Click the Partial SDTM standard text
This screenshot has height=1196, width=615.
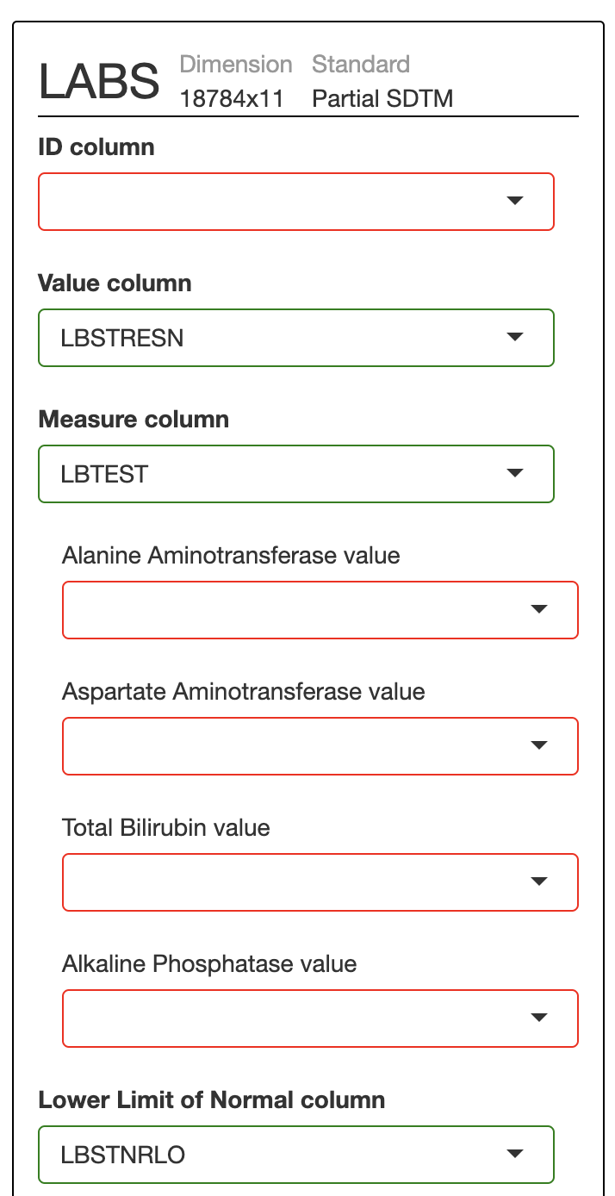click(x=382, y=99)
